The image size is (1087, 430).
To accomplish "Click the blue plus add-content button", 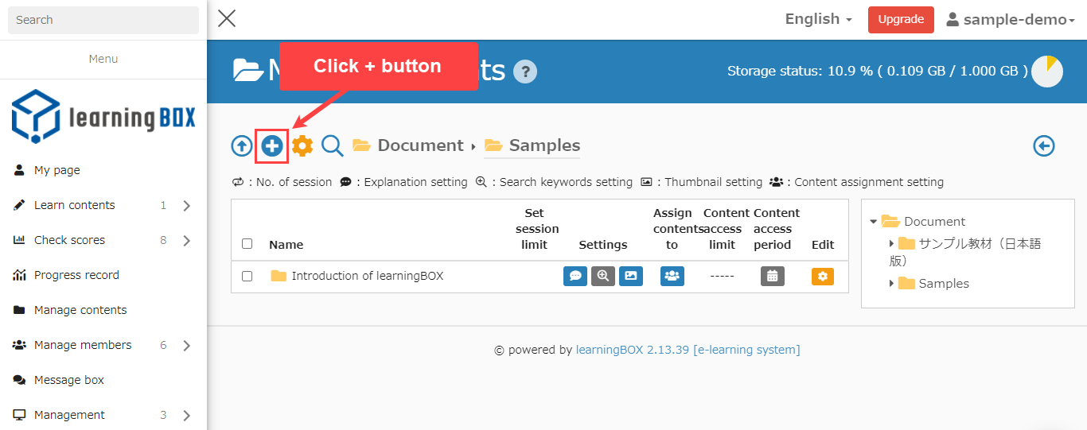I will 272,146.
